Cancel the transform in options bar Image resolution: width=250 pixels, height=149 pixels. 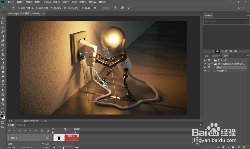pos(122,8)
